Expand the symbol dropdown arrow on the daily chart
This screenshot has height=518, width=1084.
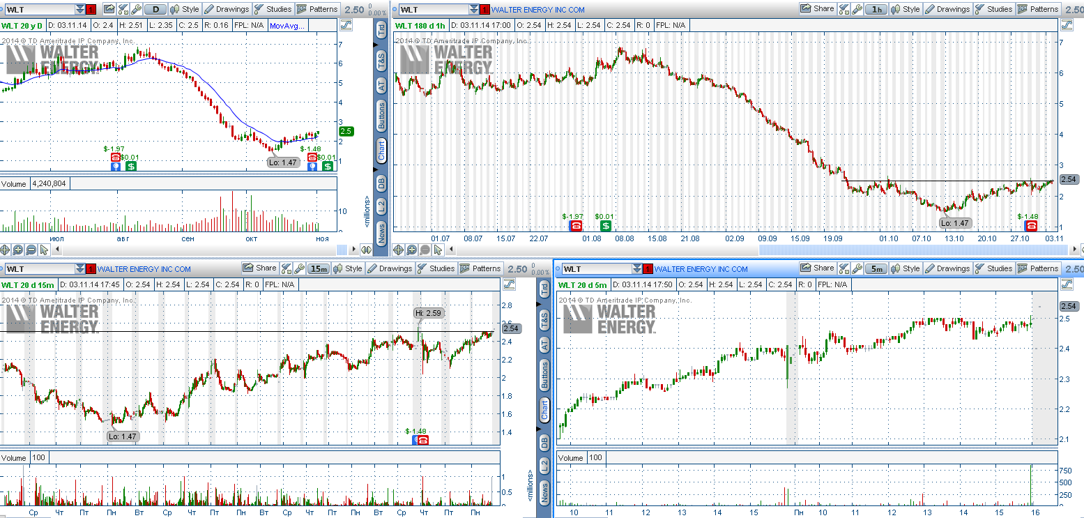(x=79, y=10)
